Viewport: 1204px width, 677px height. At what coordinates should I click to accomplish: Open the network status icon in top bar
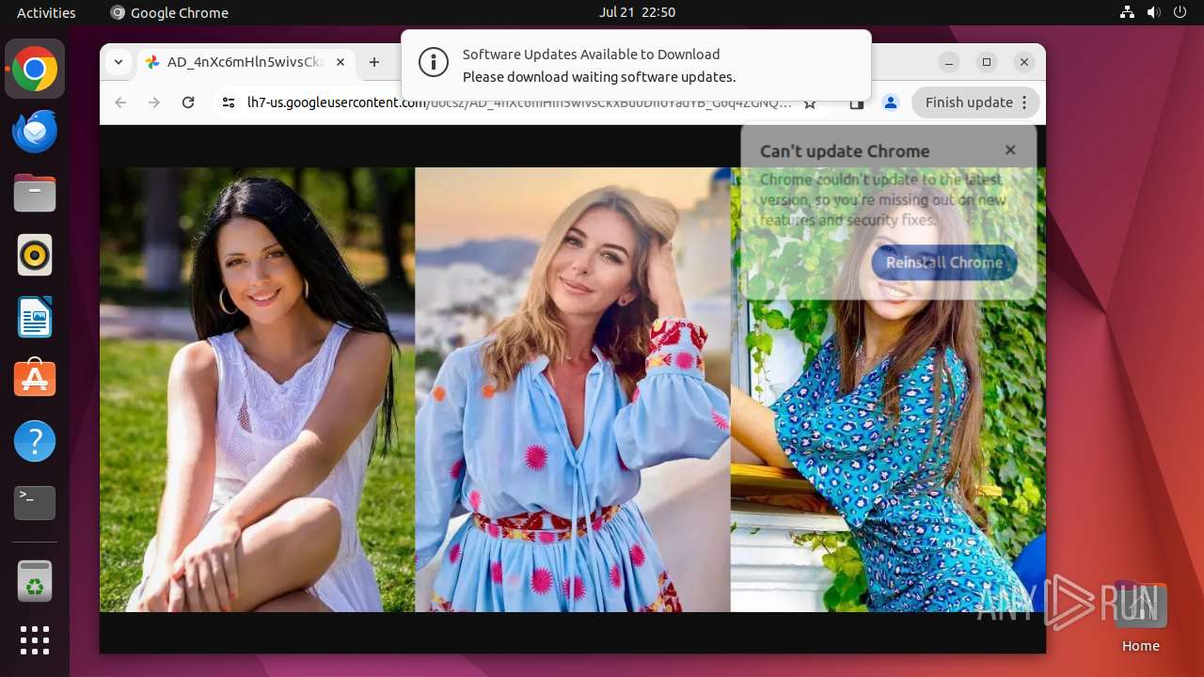coord(1128,12)
